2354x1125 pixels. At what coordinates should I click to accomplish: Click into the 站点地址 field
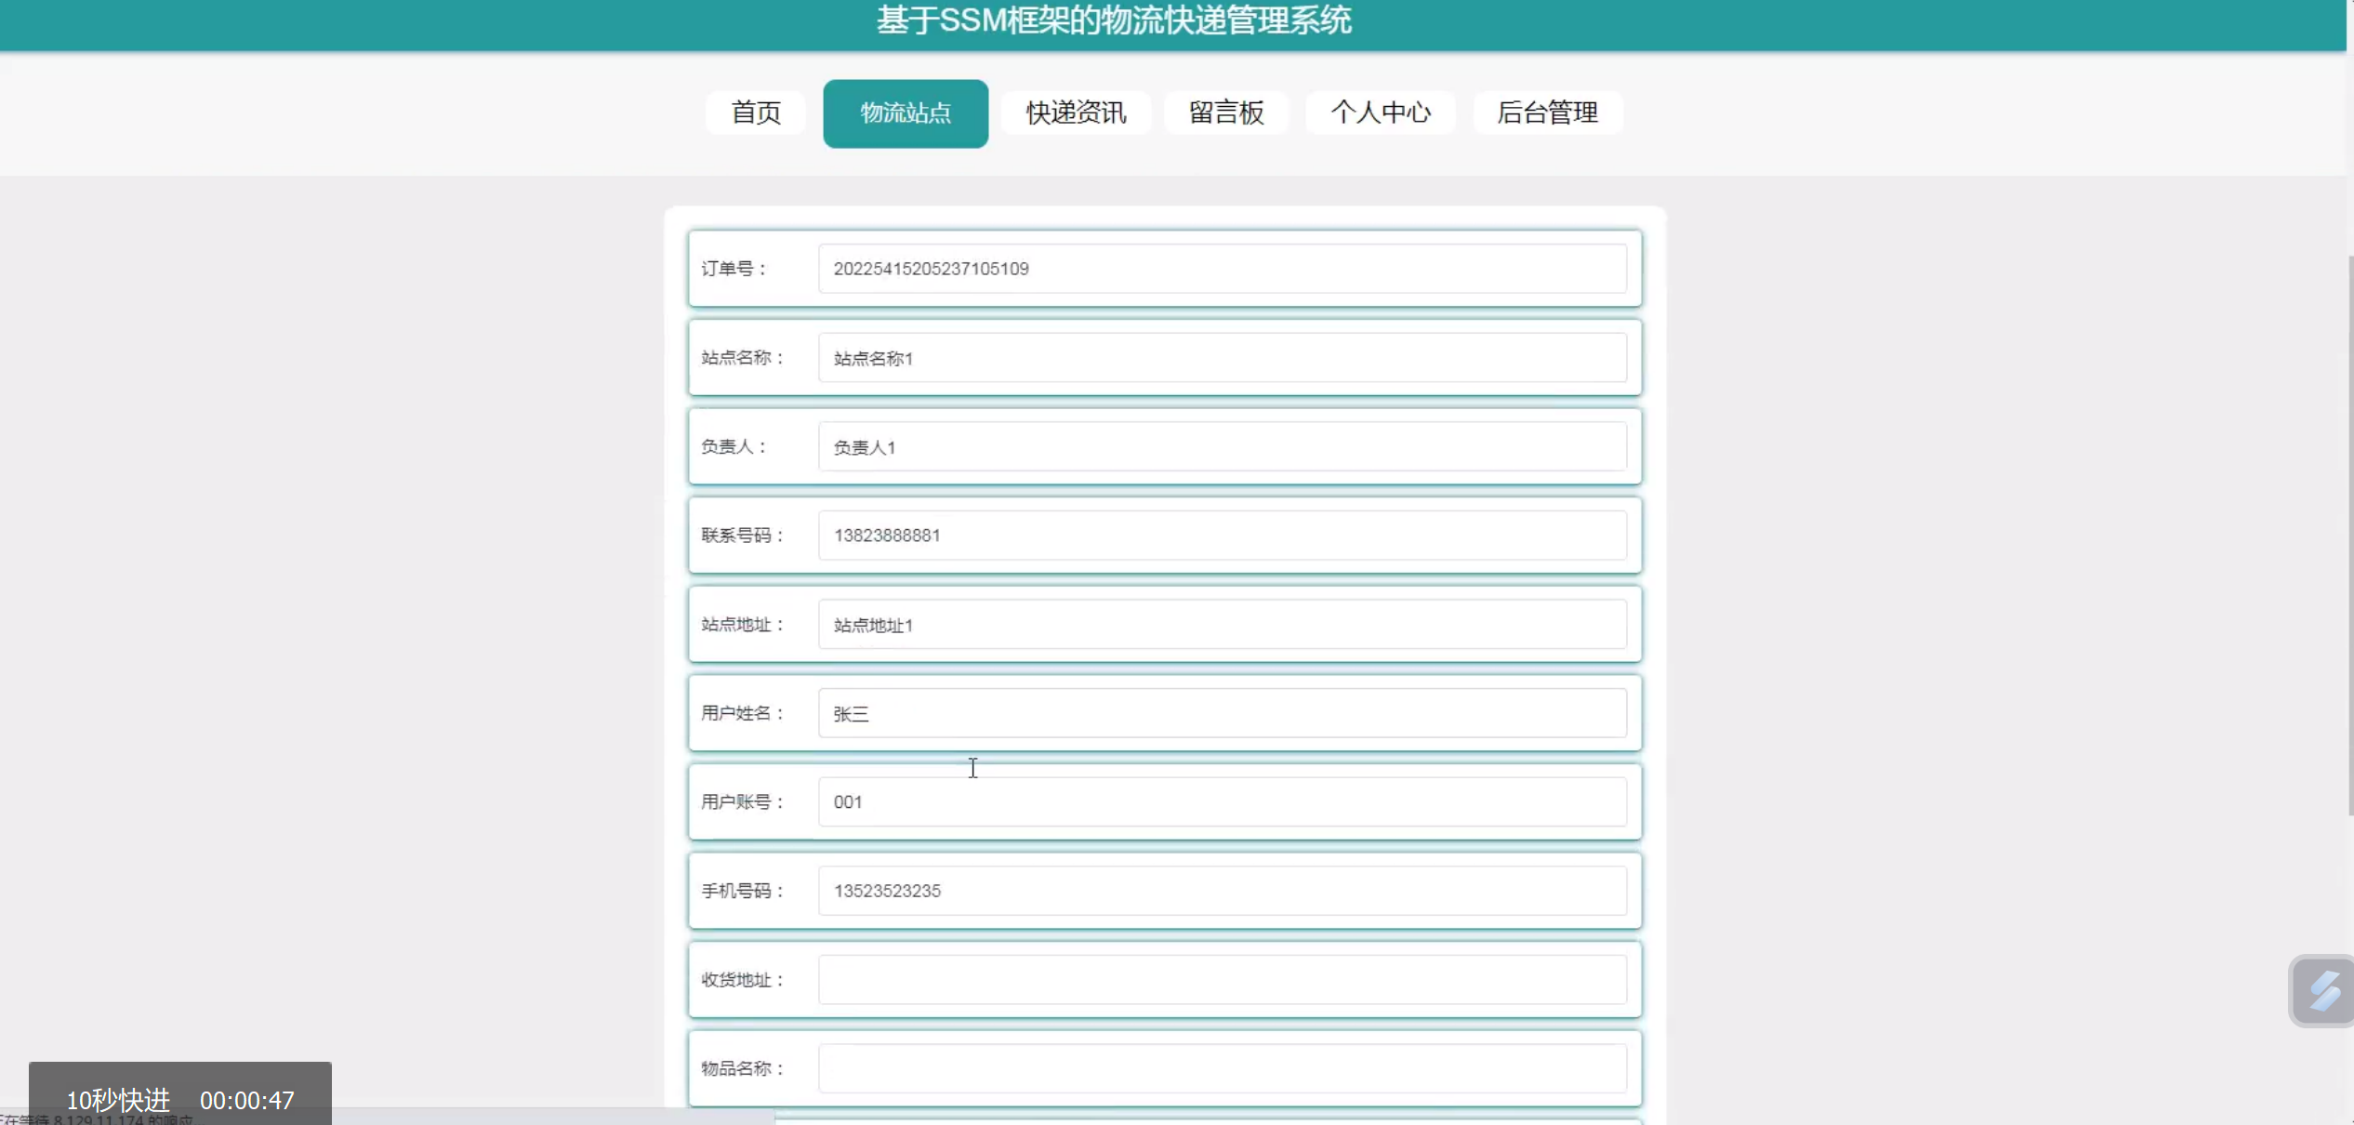click(1222, 625)
